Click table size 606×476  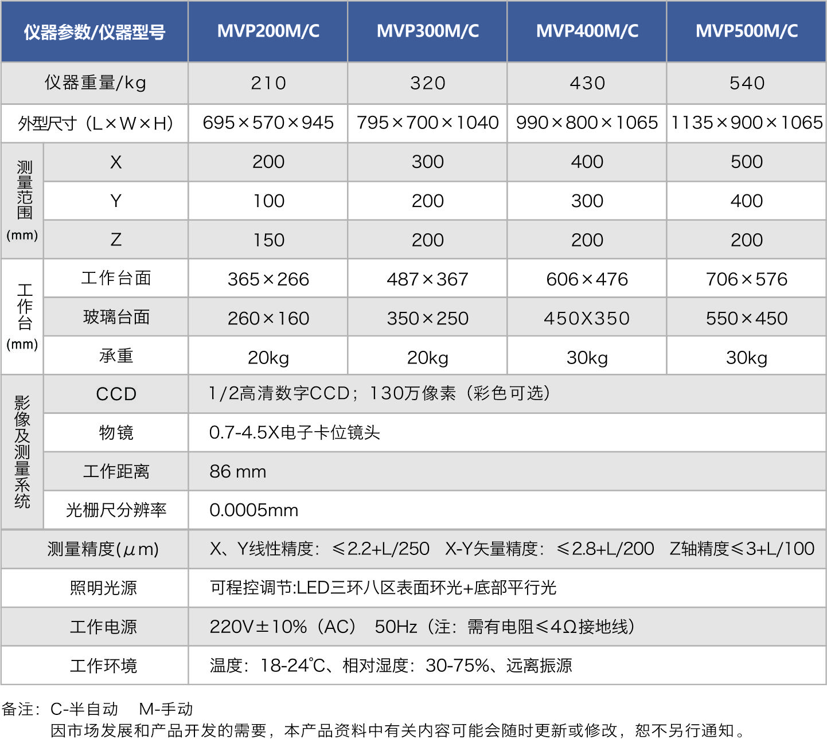click(587, 279)
